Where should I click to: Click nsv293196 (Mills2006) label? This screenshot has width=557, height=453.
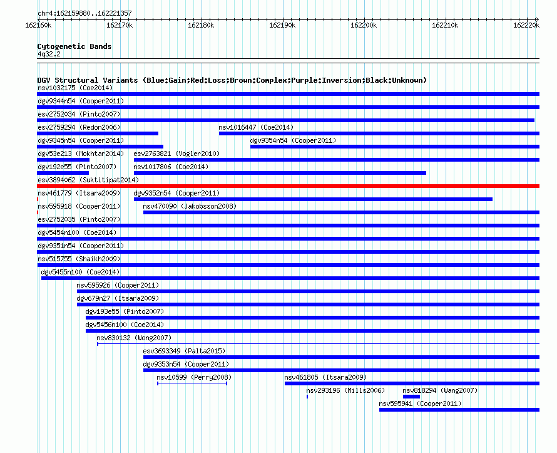345,390
